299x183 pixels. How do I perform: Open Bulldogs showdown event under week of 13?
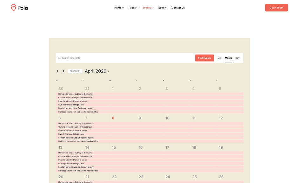149,171
